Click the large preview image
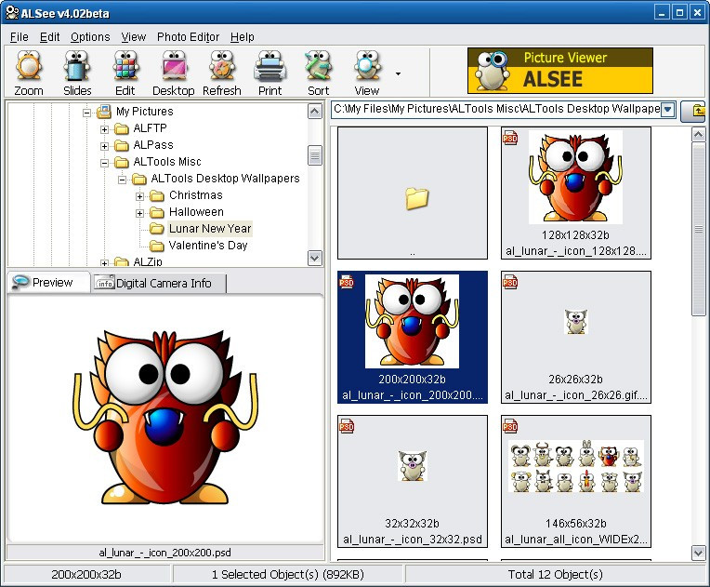 tap(165, 417)
